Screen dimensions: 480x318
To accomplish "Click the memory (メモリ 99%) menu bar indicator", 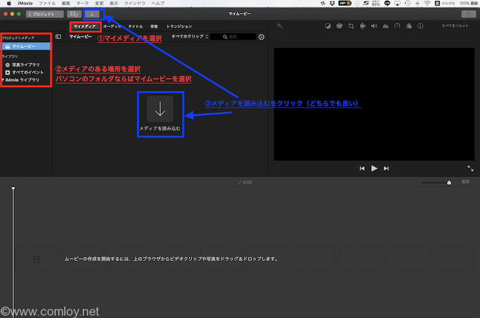I will click(x=376, y=4).
